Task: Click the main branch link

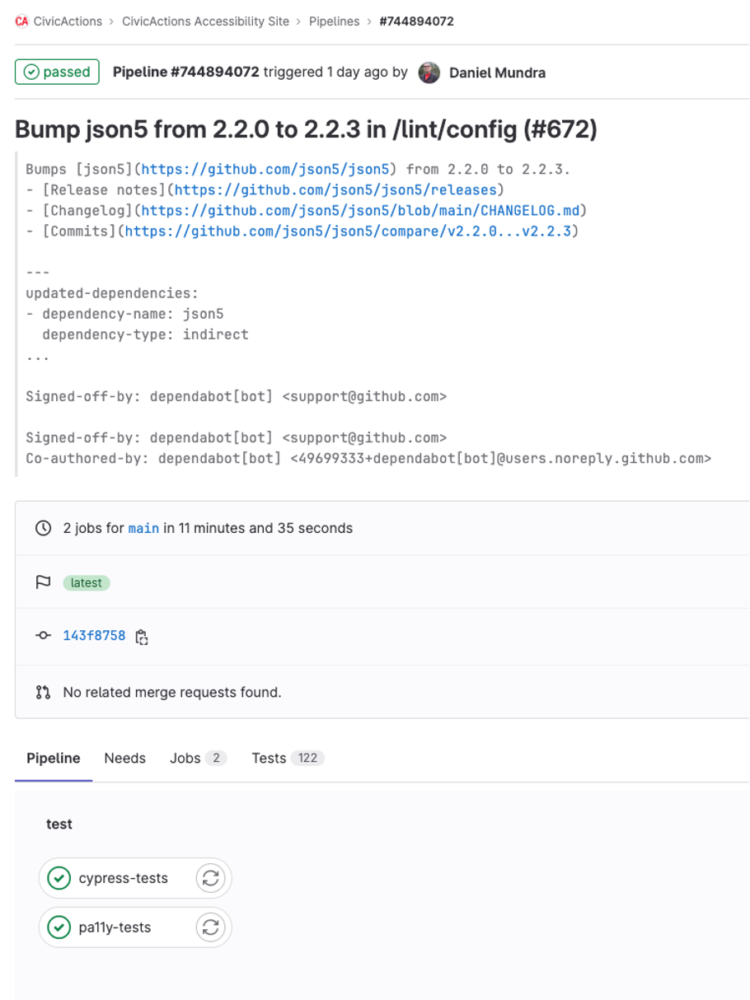Action: point(143,528)
